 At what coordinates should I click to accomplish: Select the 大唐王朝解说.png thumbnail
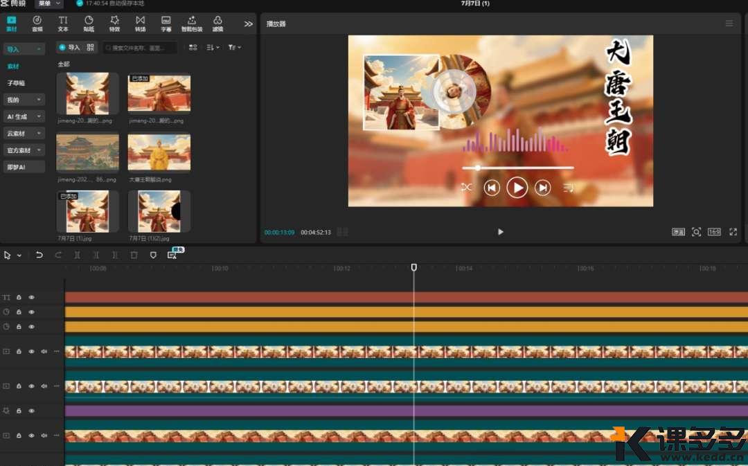159,153
